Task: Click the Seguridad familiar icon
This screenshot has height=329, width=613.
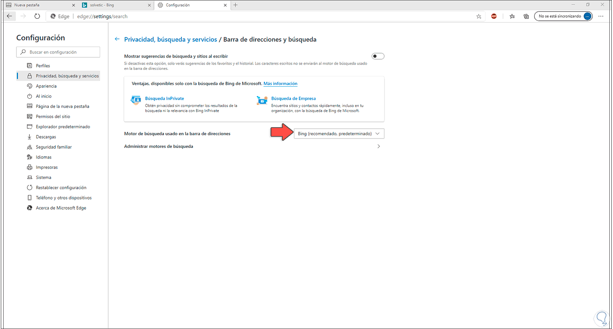Action: click(29, 147)
